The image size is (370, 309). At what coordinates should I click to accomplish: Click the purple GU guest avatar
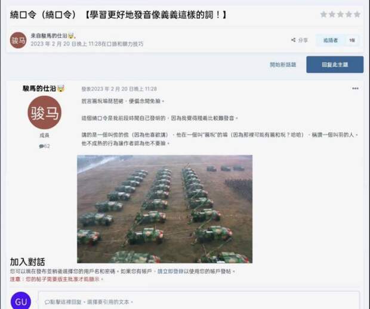pyautogui.click(x=21, y=301)
